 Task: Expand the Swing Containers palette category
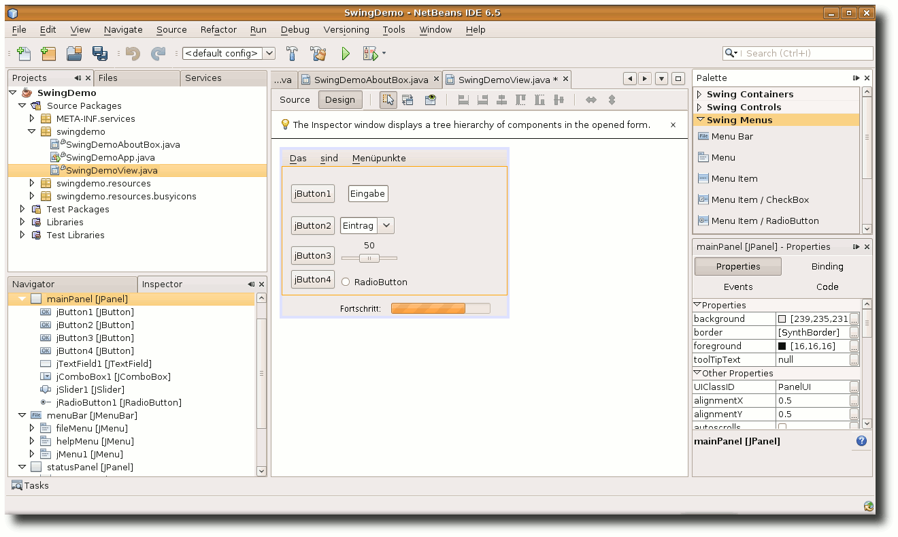click(x=699, y=94)
